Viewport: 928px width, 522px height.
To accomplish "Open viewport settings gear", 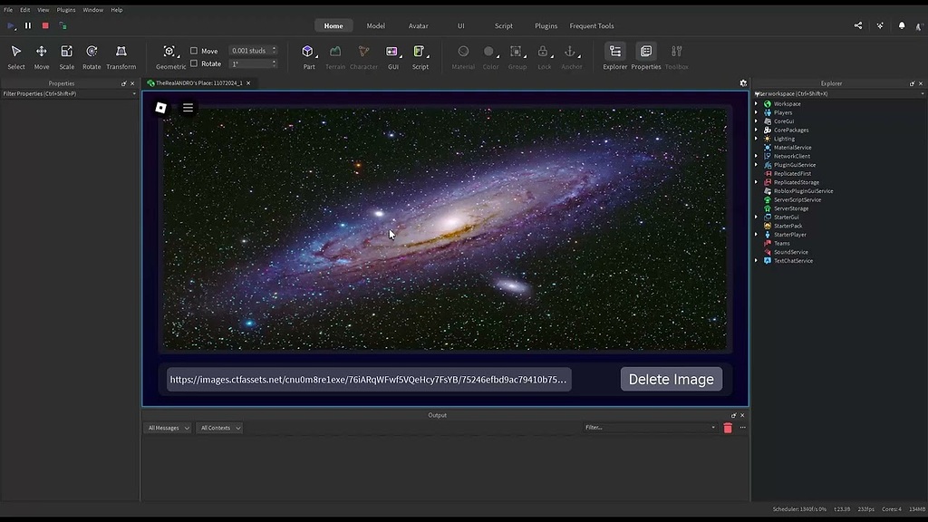I will pyautogui.click(x=743, y=82).
